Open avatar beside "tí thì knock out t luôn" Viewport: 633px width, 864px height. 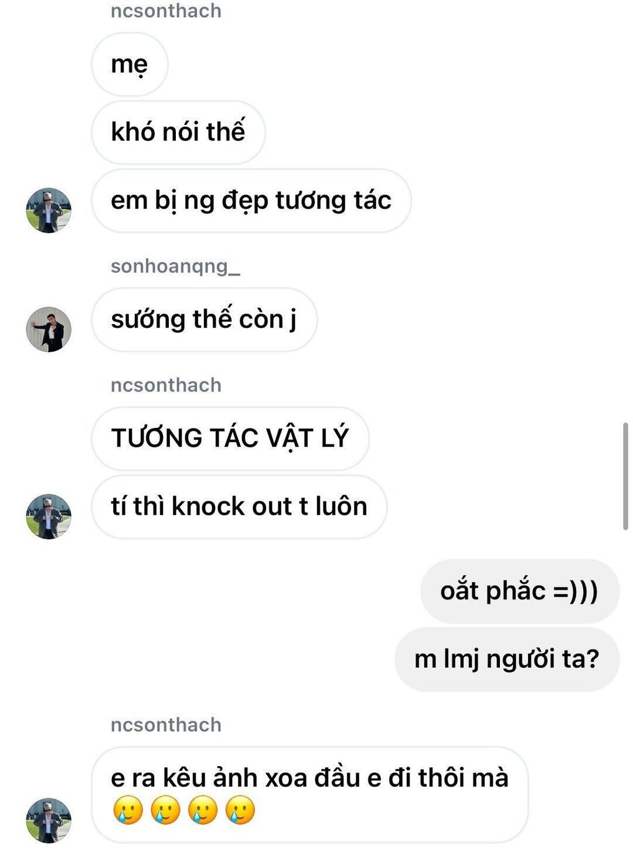49,516
